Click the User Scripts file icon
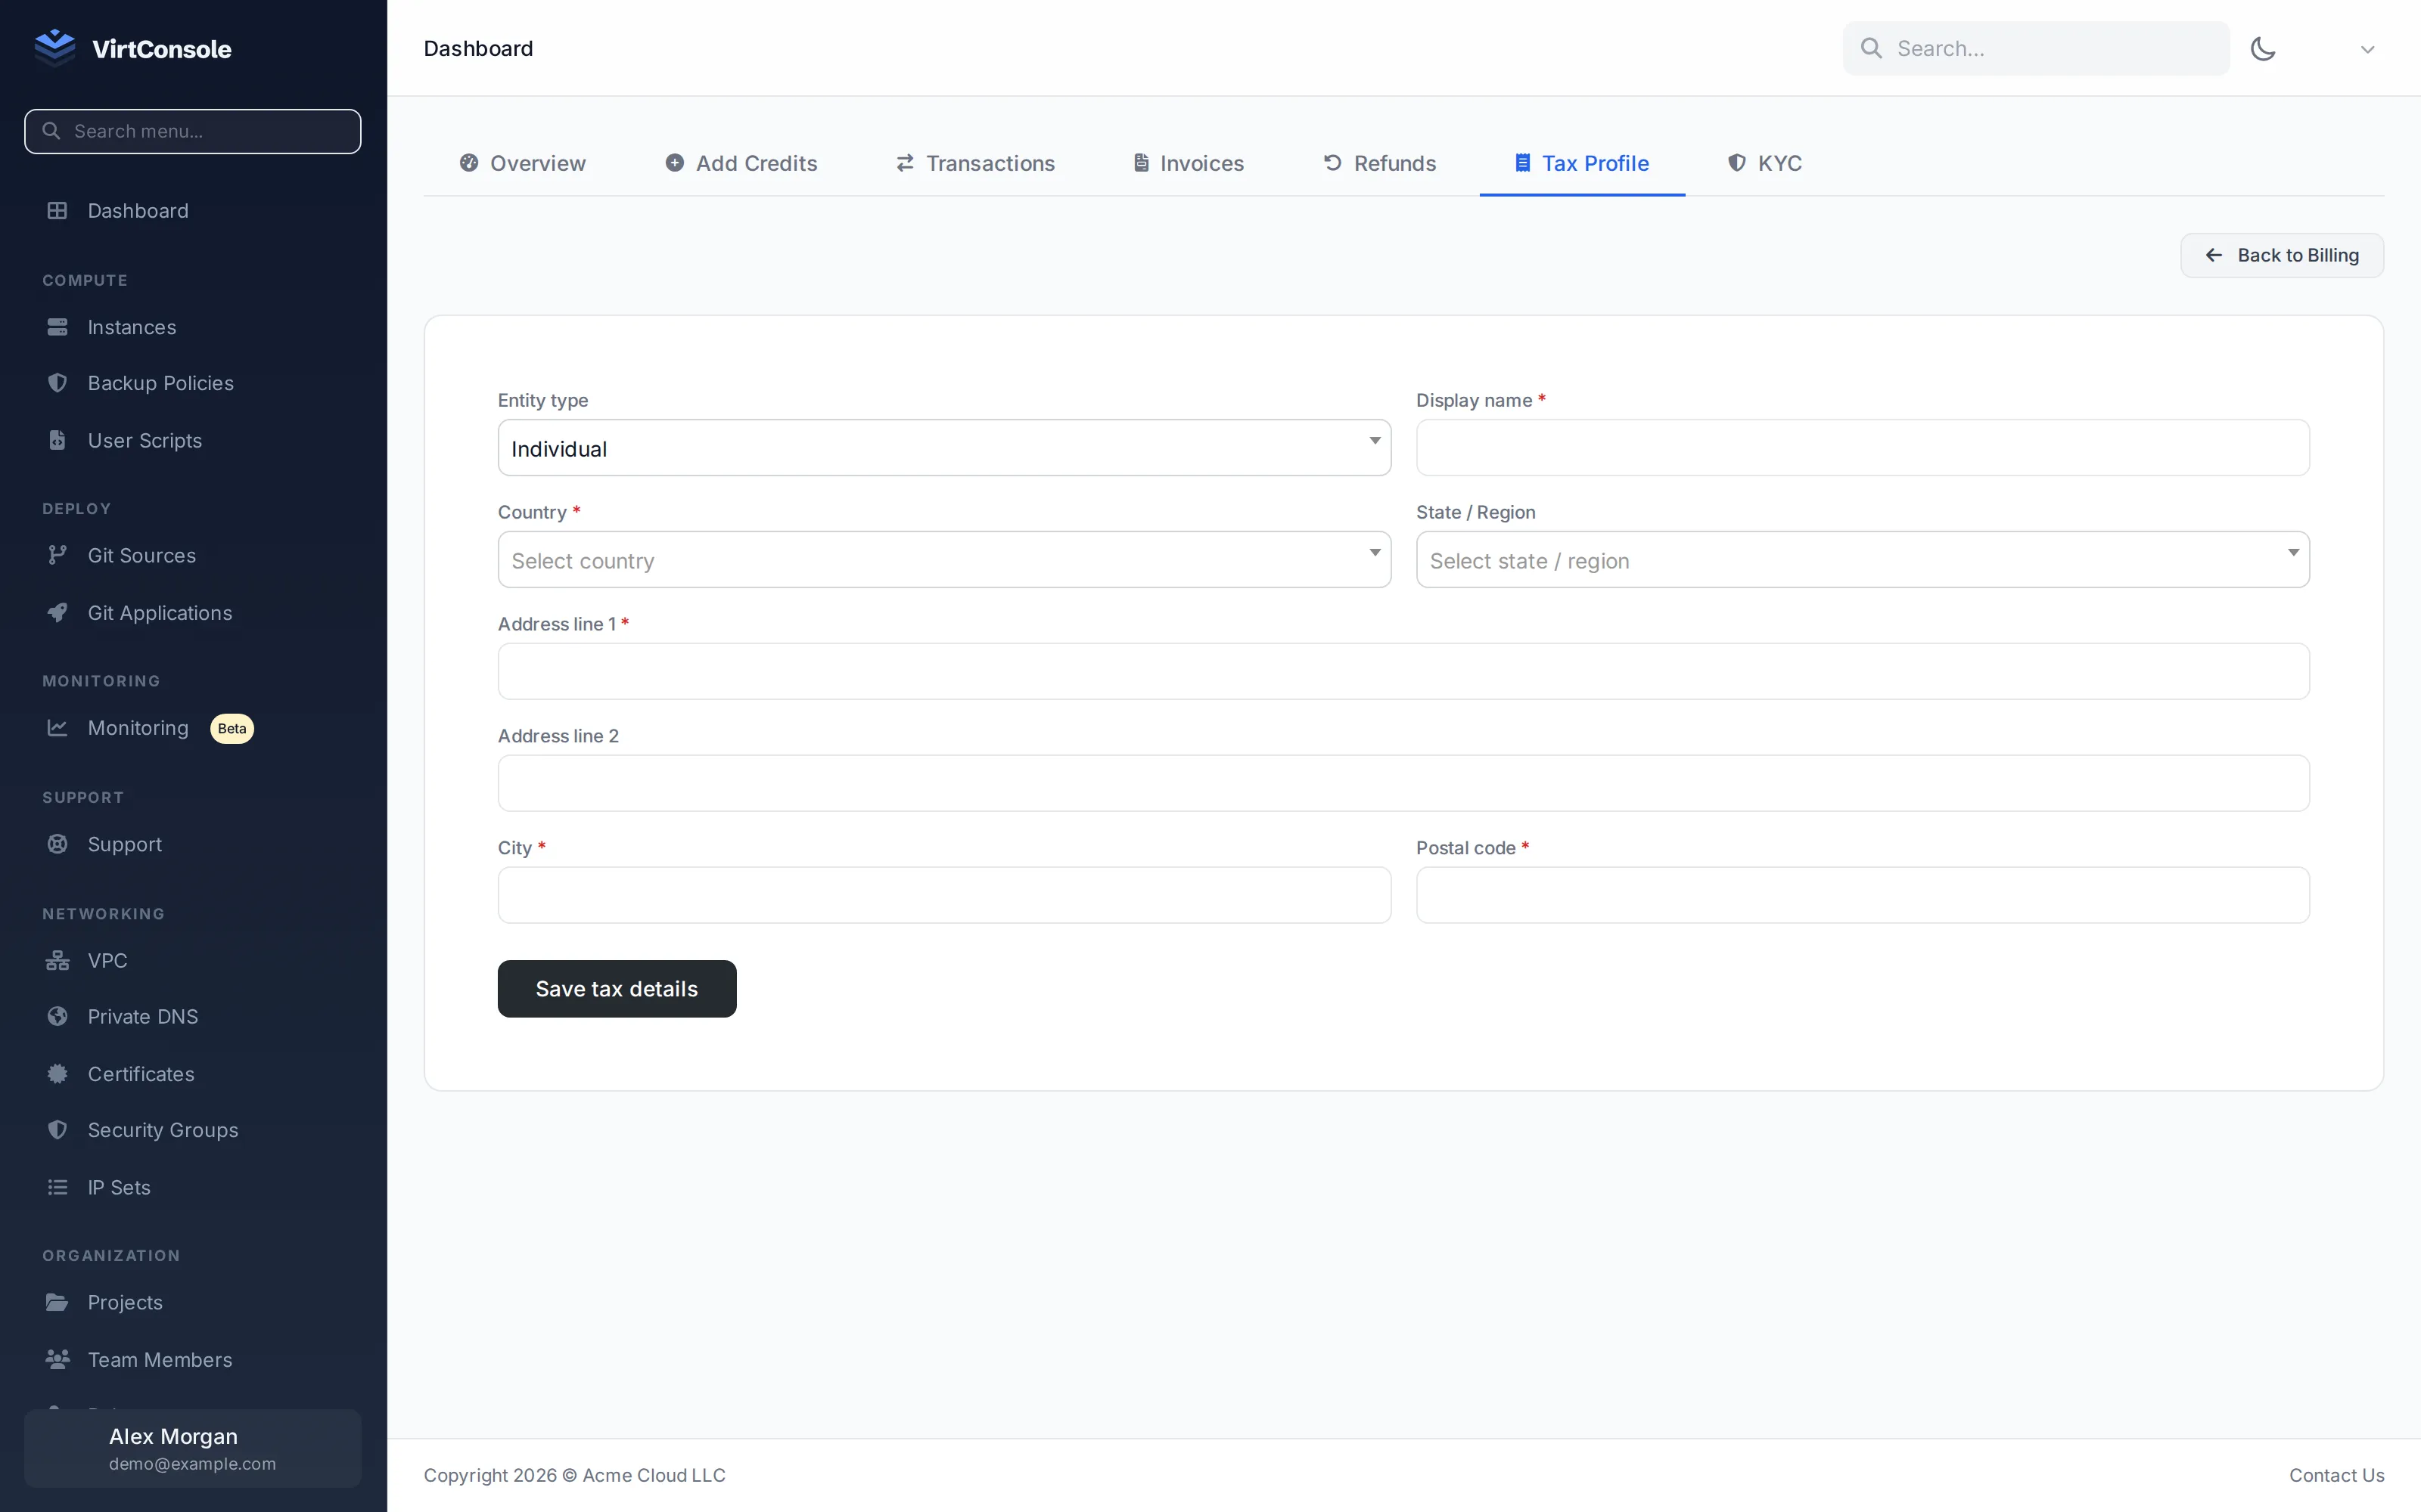The height and width of the screenshot is (1512, 2421). coord(57,440)
